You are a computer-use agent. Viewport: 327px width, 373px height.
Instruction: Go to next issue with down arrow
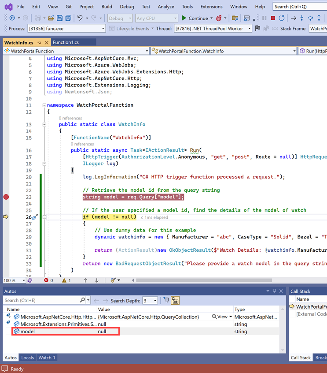[x=97, y=280]
